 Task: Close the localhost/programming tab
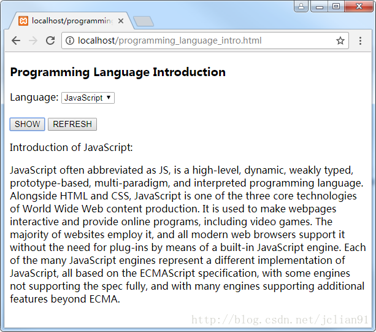tap(121, 21)
